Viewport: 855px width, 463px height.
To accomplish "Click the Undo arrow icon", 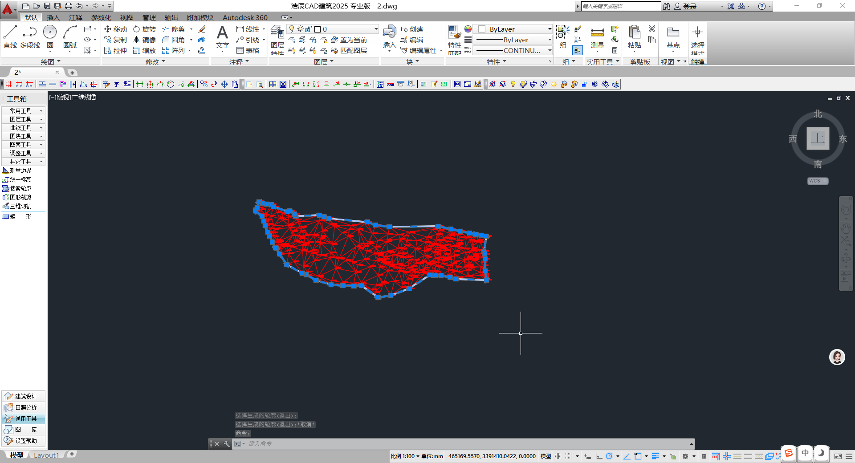I will click(79, 6).
